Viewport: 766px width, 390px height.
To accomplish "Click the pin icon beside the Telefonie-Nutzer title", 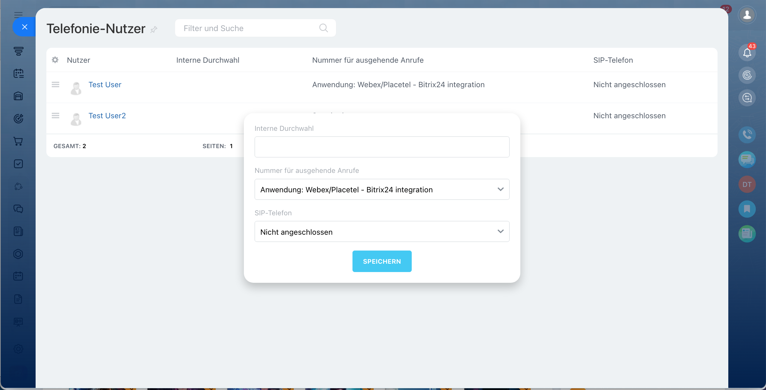I will [154, 29].
